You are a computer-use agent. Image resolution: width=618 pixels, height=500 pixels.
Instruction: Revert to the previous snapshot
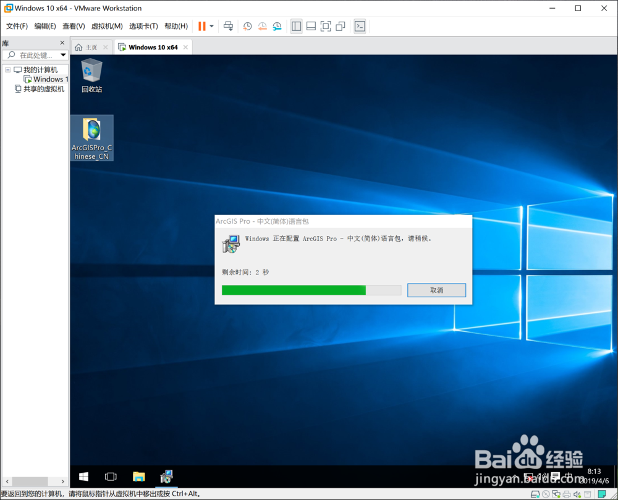click(x=262, y=27)
